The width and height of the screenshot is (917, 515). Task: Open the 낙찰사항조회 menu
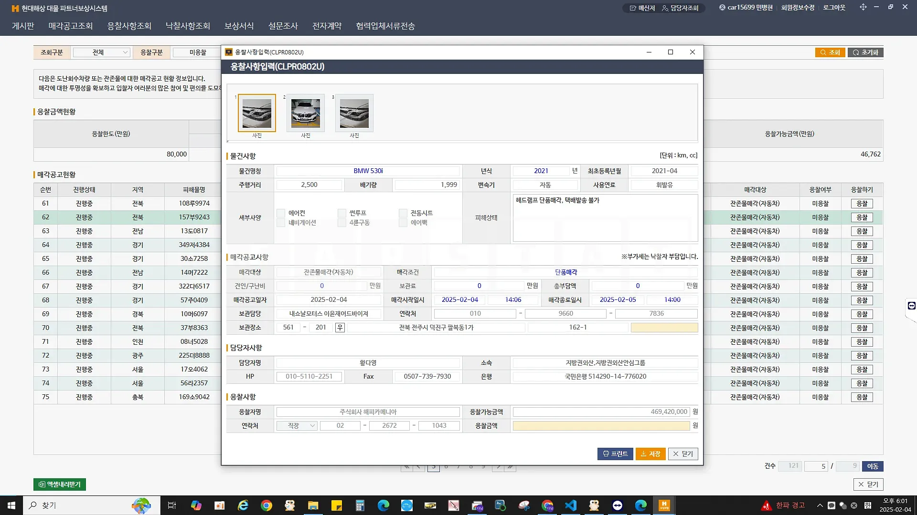click(188, 26)
